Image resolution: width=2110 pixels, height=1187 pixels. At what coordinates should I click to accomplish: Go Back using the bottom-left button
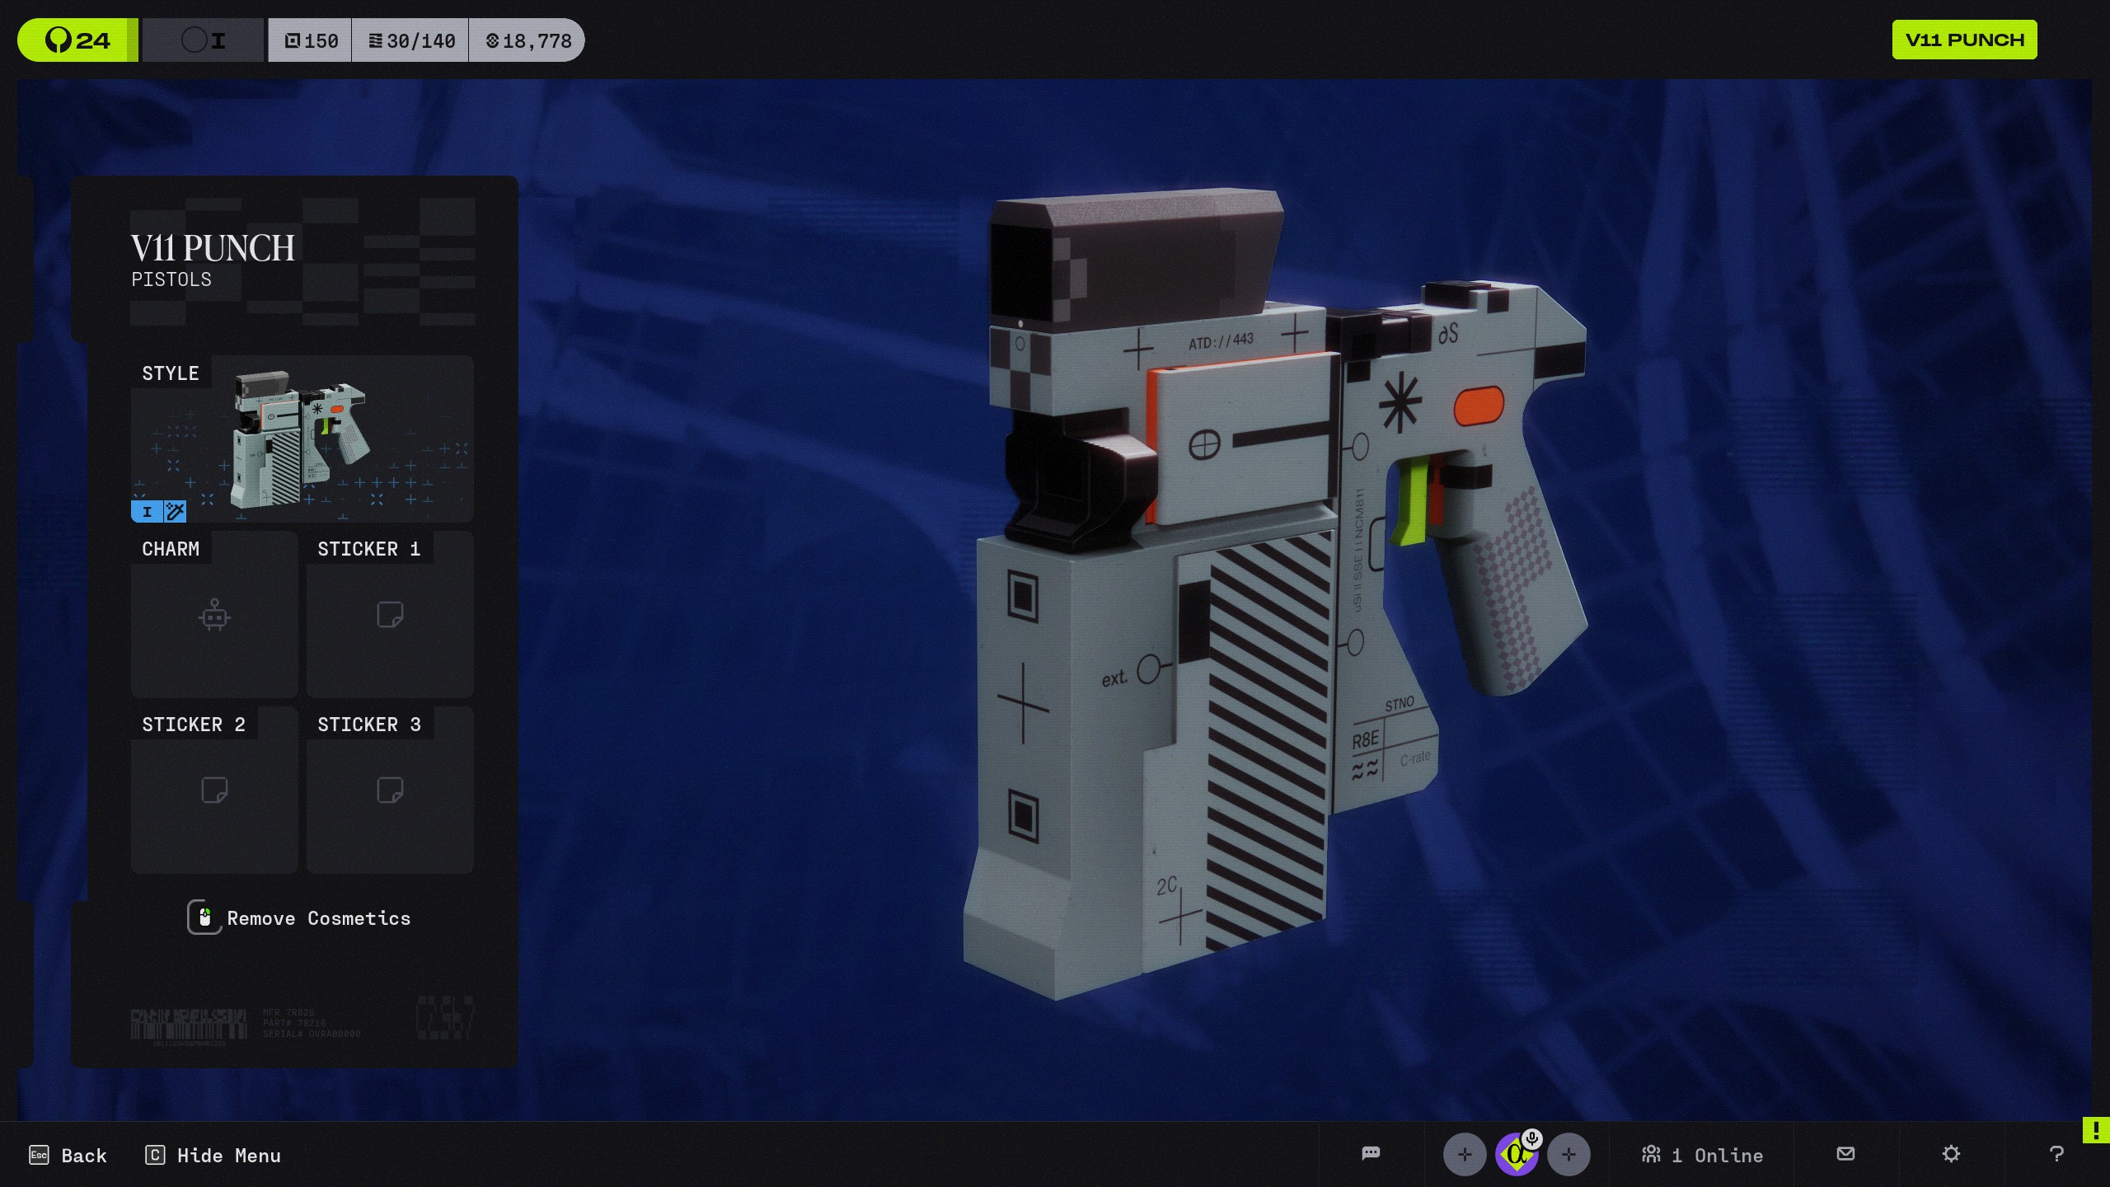(x=68, y=1154)
